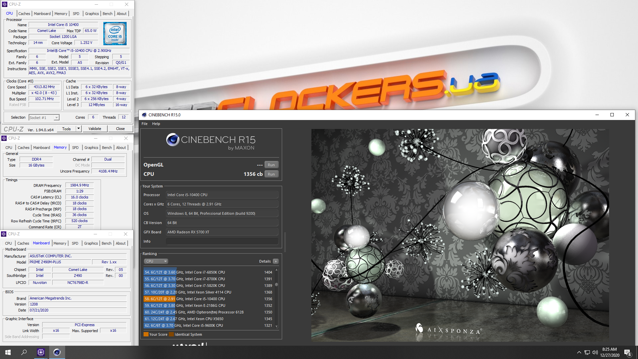Switch to Caches tab in top CPU-Z
The height and width of the screenshot is (359, 638).
tap(24, 14)
